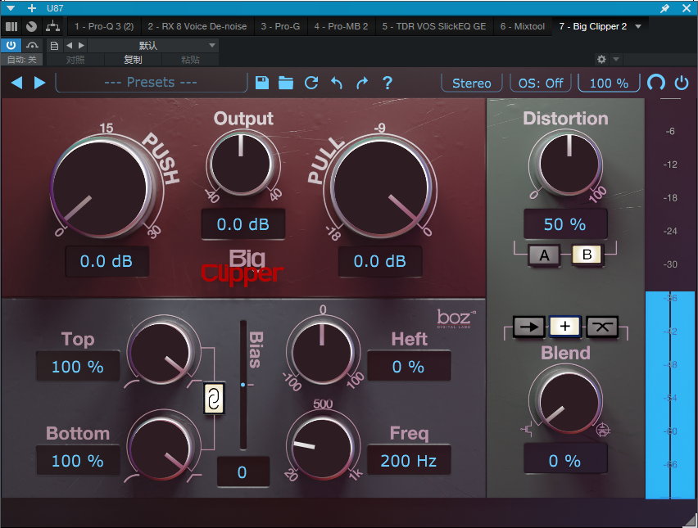Expand the triangle menu left of U87
The image size is (698, 528).
tap(11, 8)
